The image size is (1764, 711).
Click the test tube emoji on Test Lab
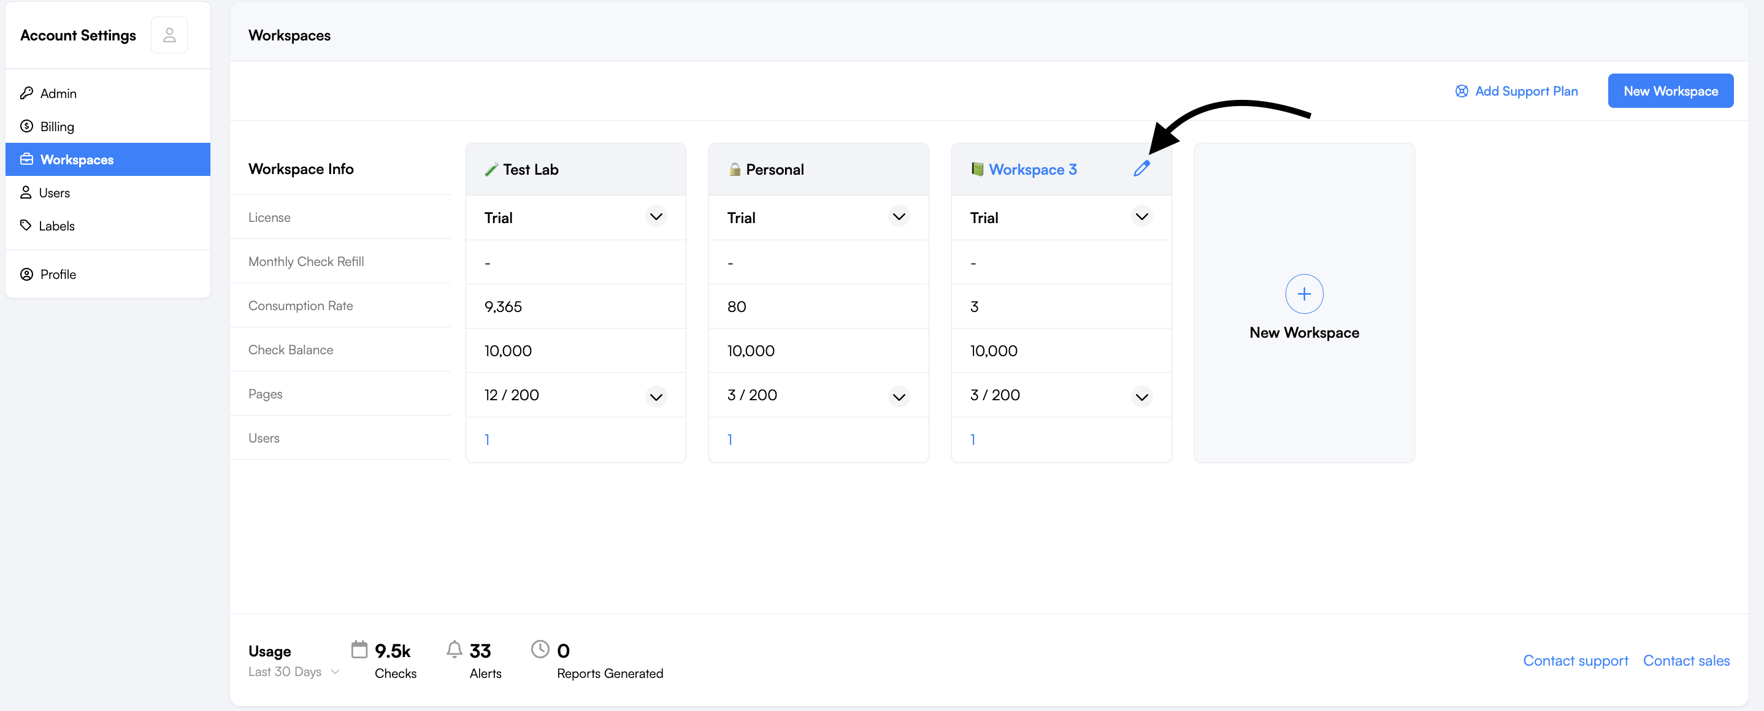[x=491, y=170]
